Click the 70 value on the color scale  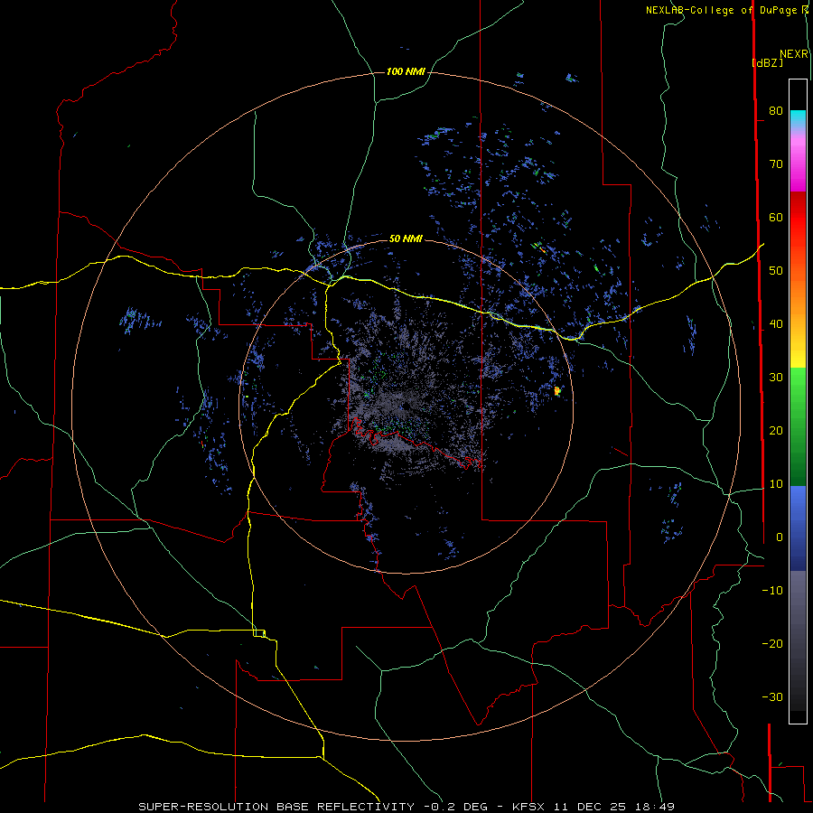click(x=776, y=164)
